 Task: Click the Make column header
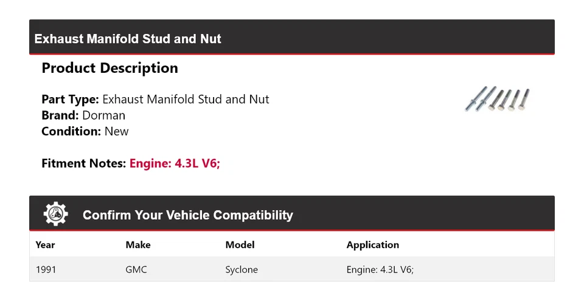coord(138,245)
